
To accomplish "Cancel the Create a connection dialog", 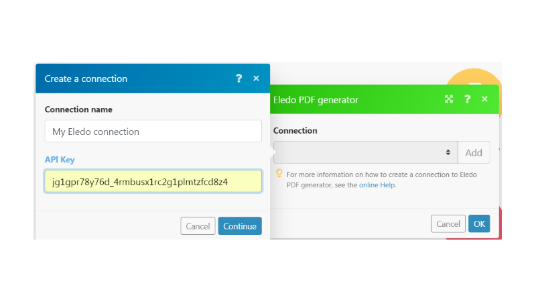I will (198, 226).
